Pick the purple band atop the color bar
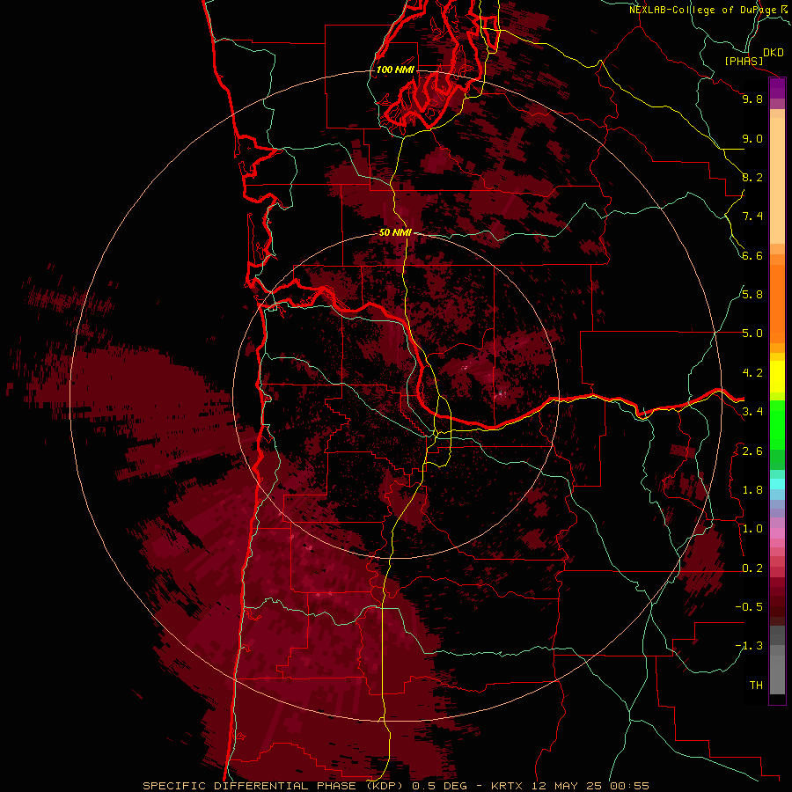This screenshot has height=792, width=792. point(777,88)
